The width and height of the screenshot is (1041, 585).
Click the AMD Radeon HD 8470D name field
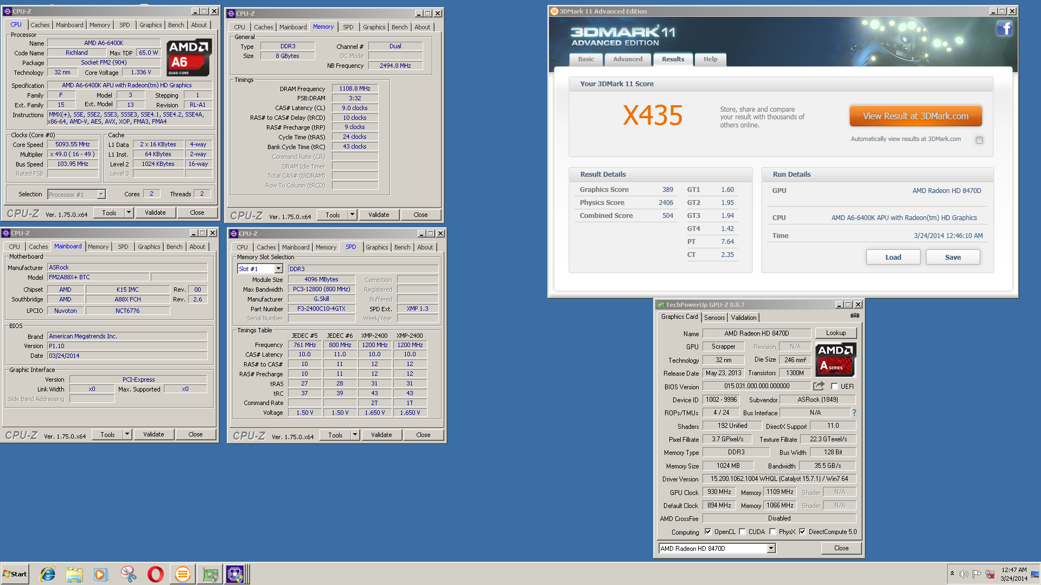click(756, 333)
